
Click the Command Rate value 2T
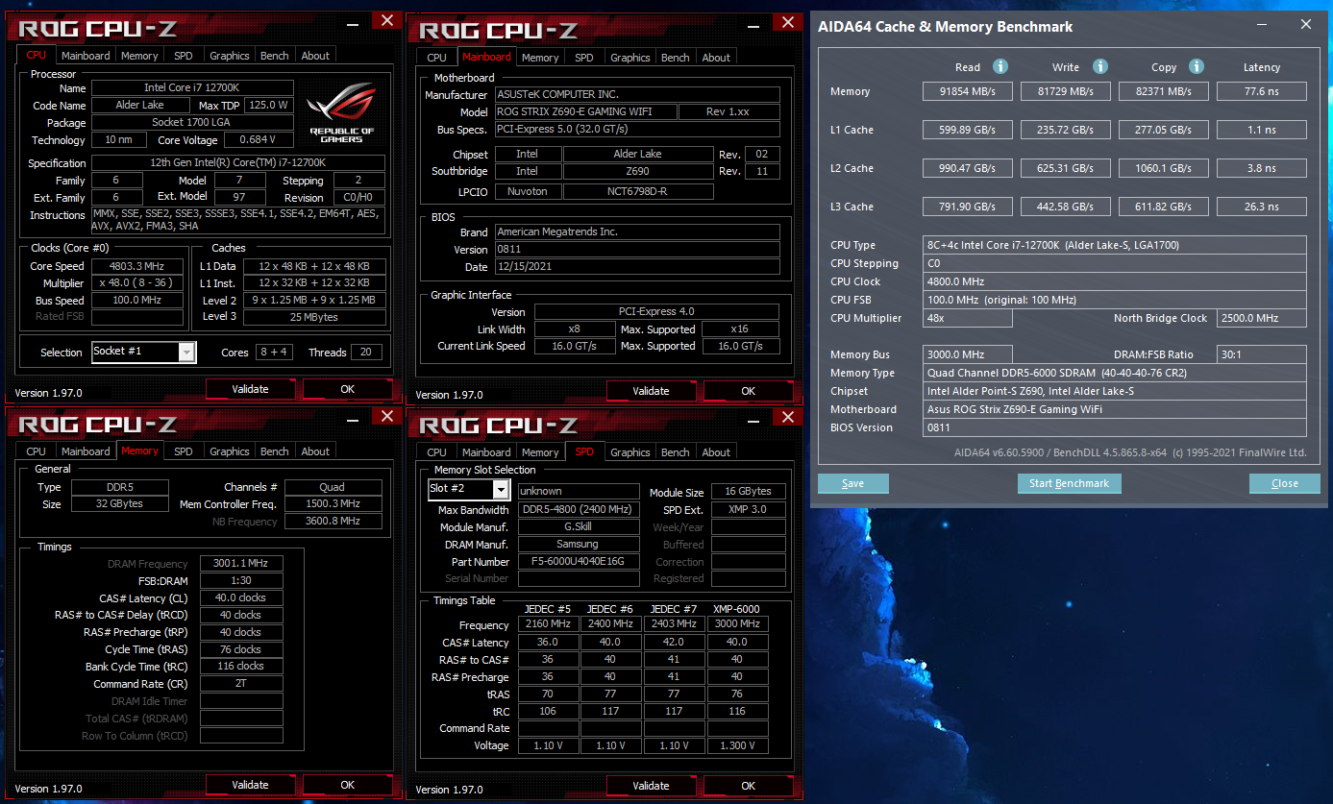(x=241, y=684)
